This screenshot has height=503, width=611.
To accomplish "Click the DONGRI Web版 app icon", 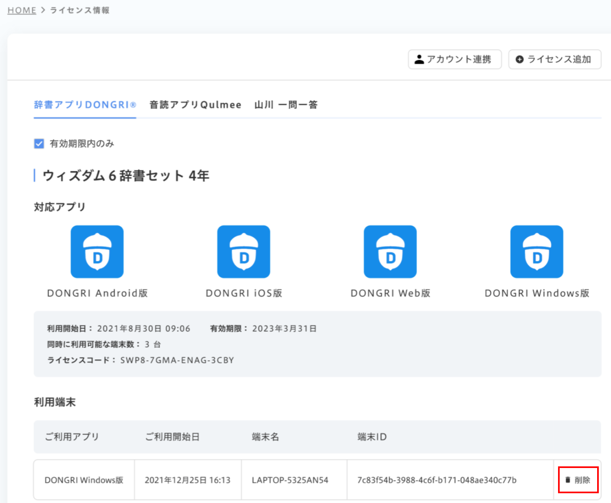I will click(x=390, y=251).
